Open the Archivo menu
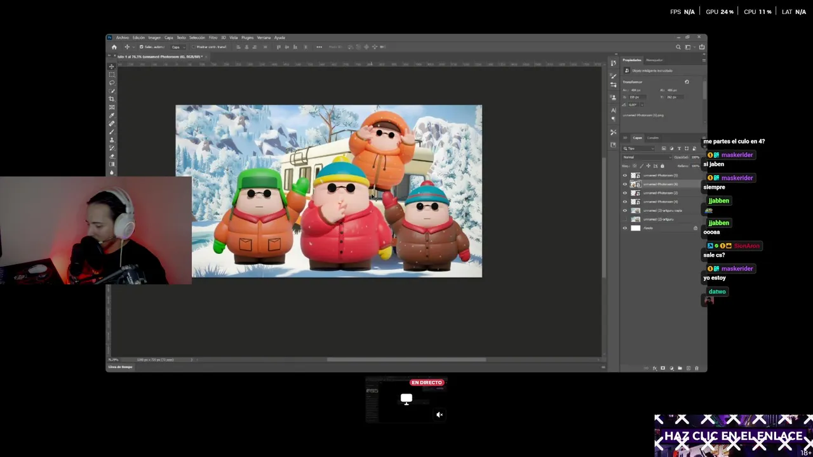 click(123, 37)
